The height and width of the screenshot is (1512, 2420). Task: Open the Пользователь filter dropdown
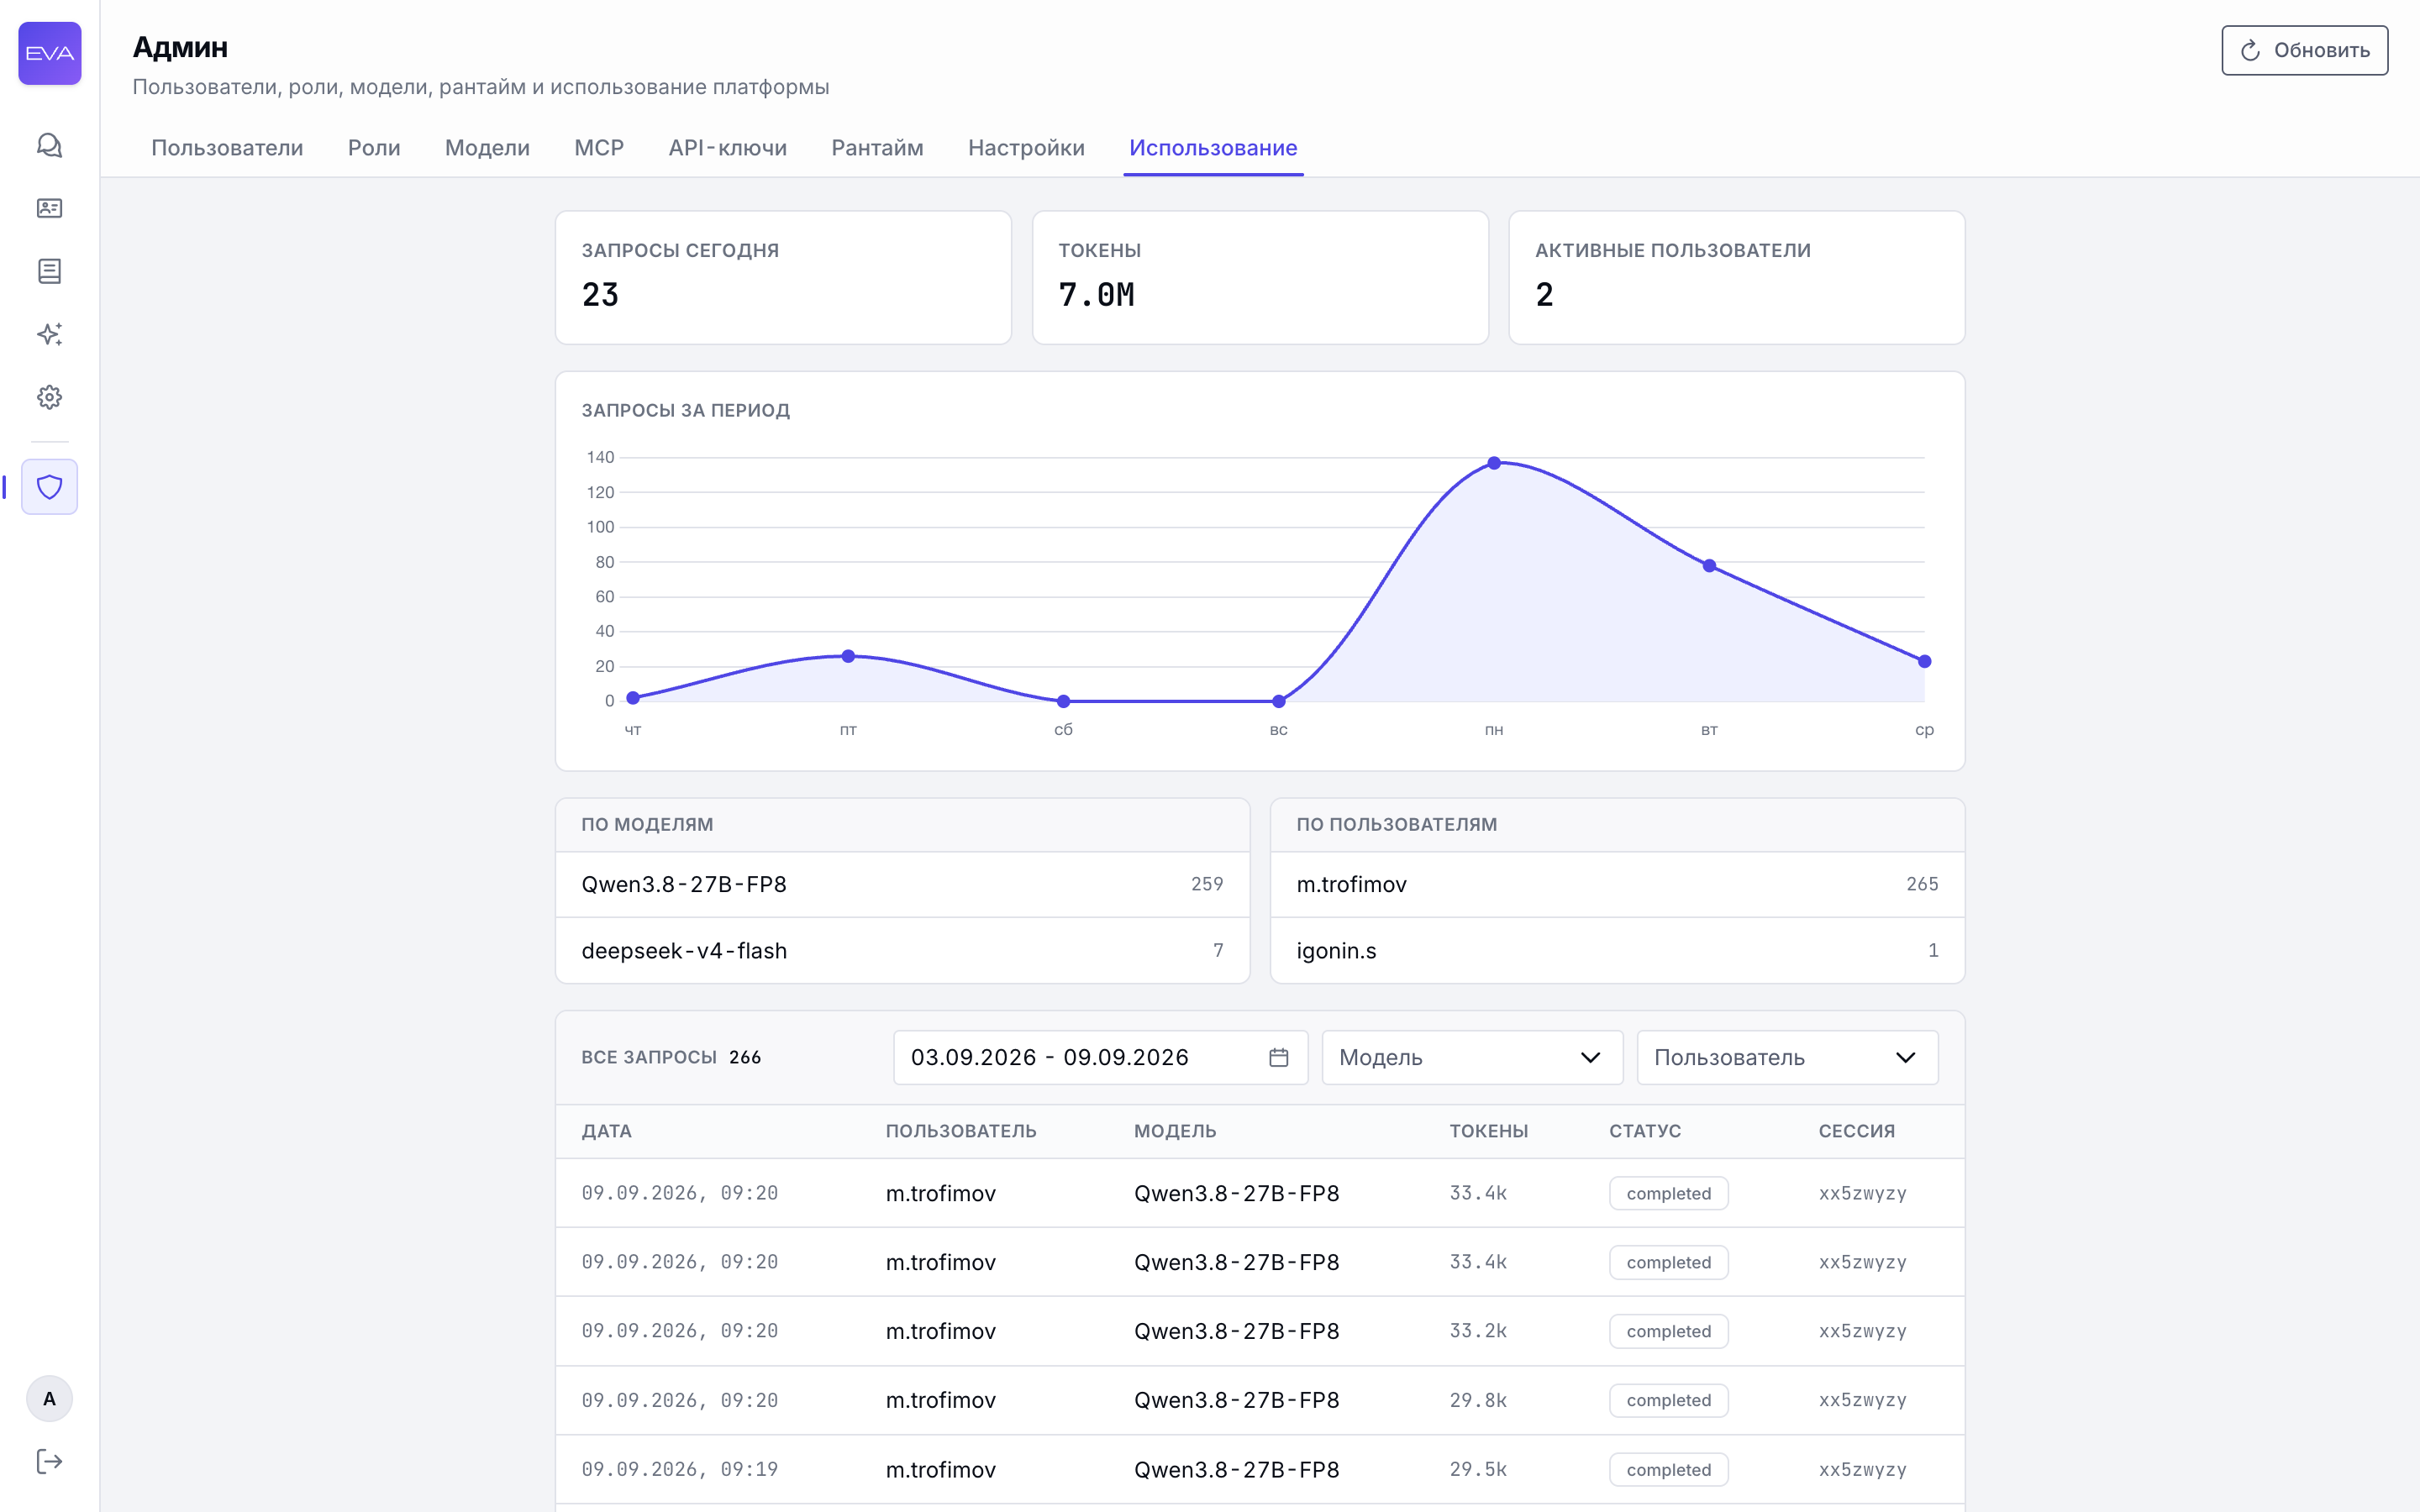coord(1787,1057)
